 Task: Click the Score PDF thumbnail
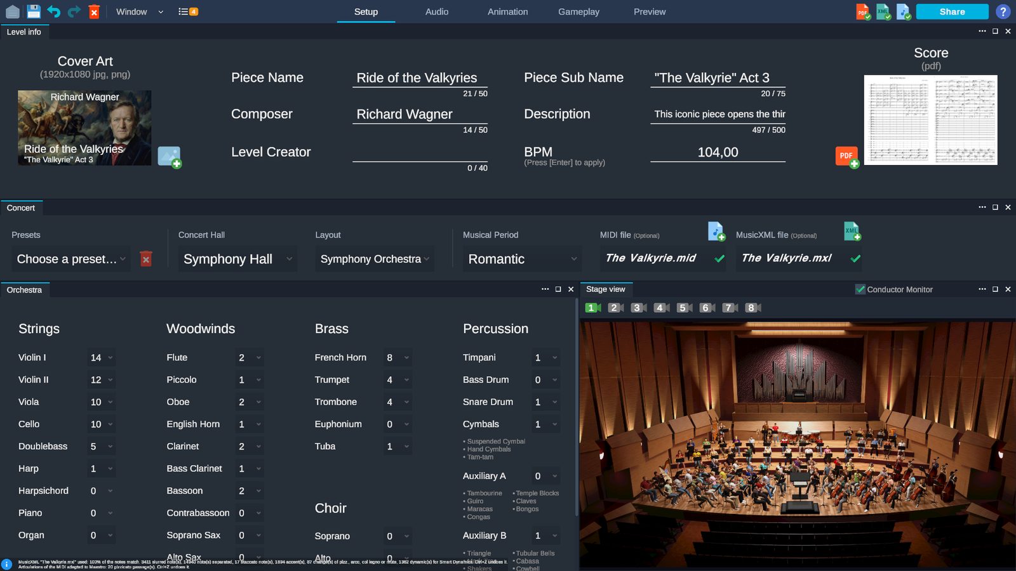coord(930,120)
